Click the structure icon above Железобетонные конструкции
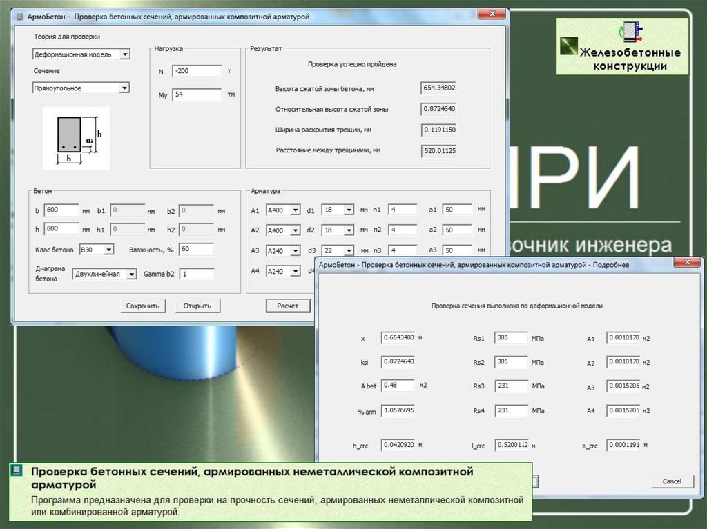This screenshot has height=529, width=707. 628,30
